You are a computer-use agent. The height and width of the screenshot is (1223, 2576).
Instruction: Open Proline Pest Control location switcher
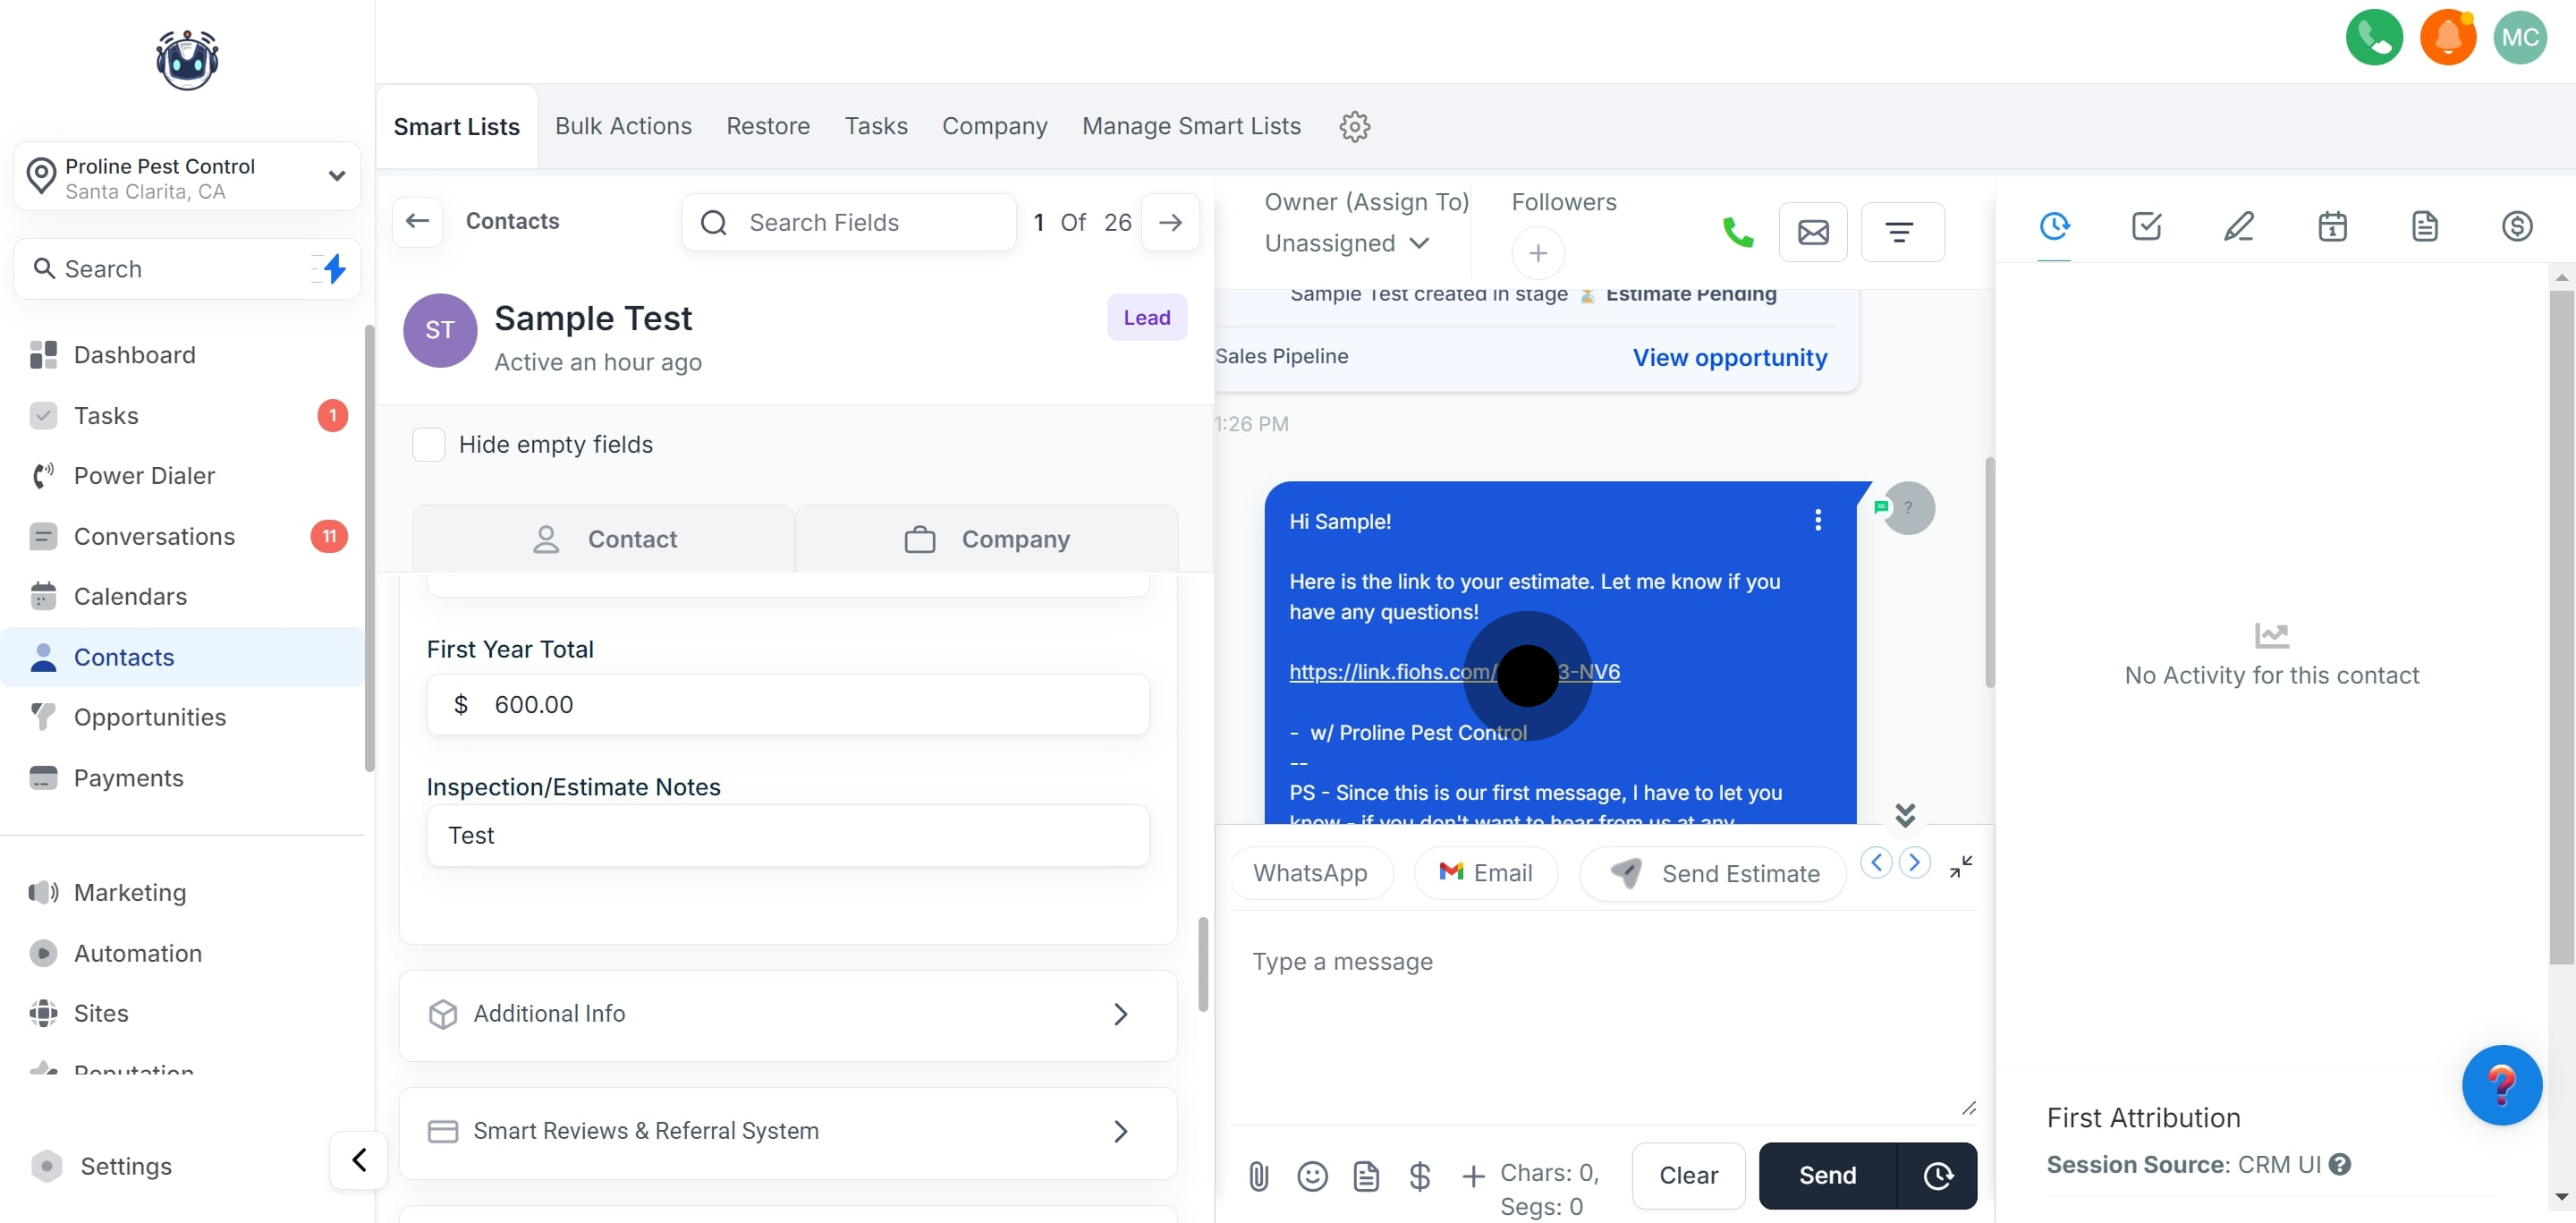[187, 177]
